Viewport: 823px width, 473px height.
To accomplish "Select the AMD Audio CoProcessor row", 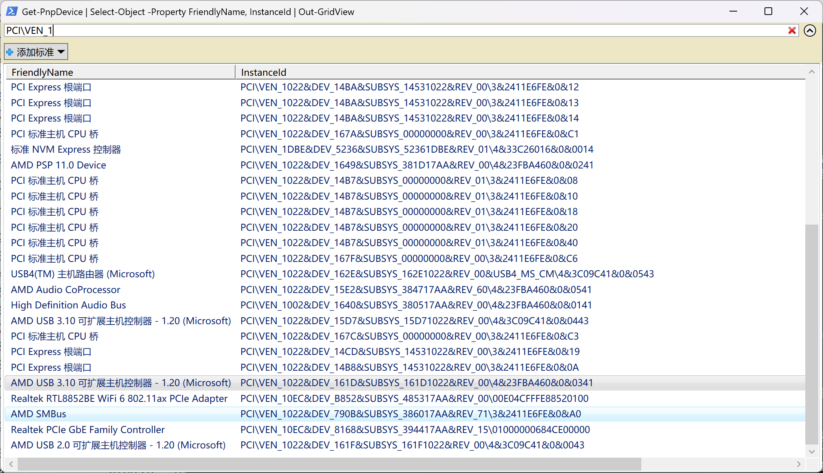I will [65, 290].
